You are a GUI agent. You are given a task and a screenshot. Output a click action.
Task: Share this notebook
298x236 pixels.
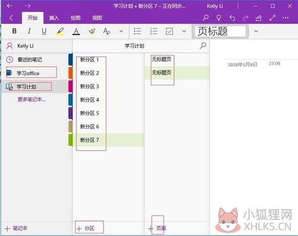click(259, 18)
